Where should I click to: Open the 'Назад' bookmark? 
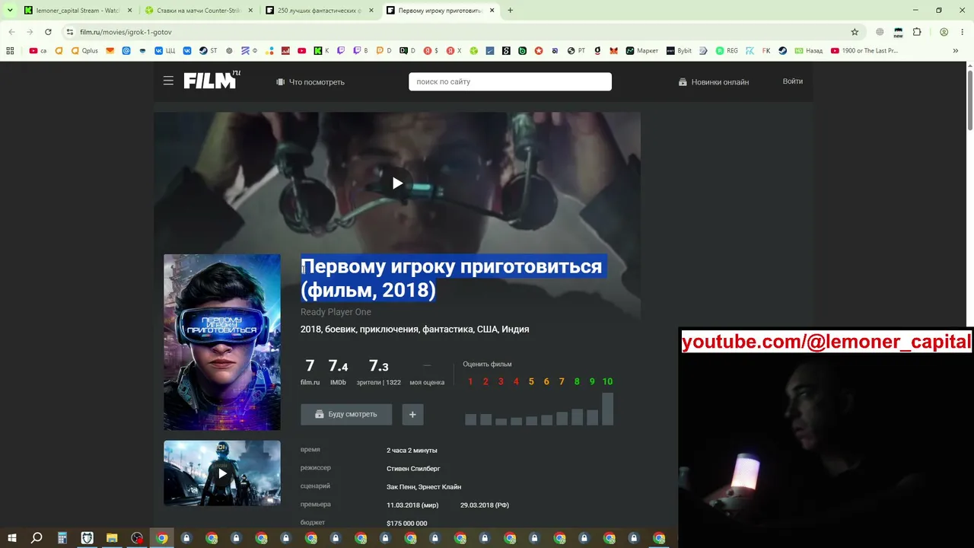click(809, 51)
